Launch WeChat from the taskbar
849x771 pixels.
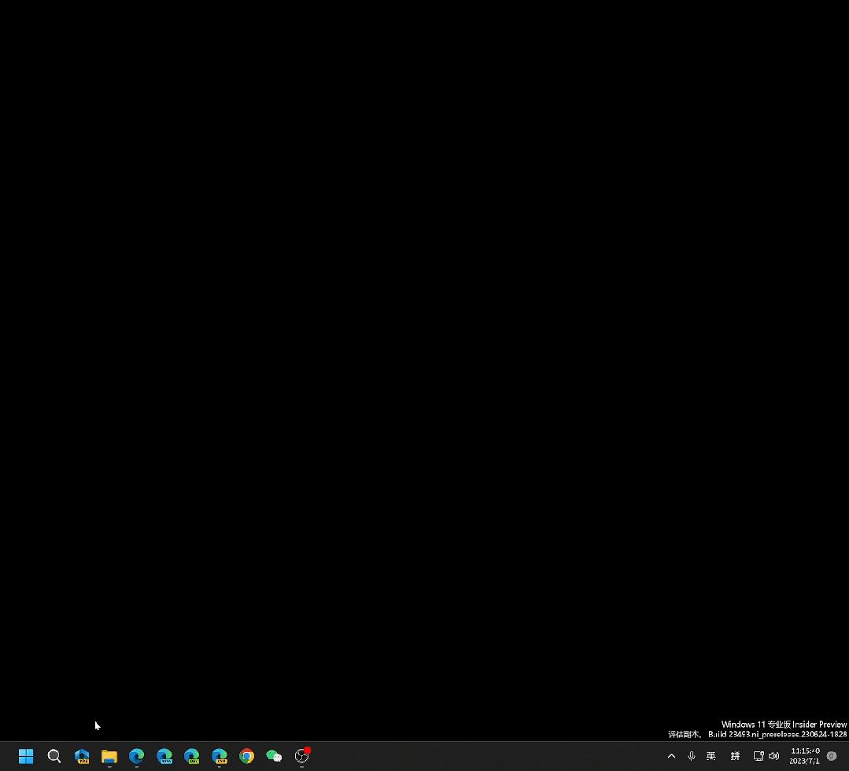[x=274, y=756]
